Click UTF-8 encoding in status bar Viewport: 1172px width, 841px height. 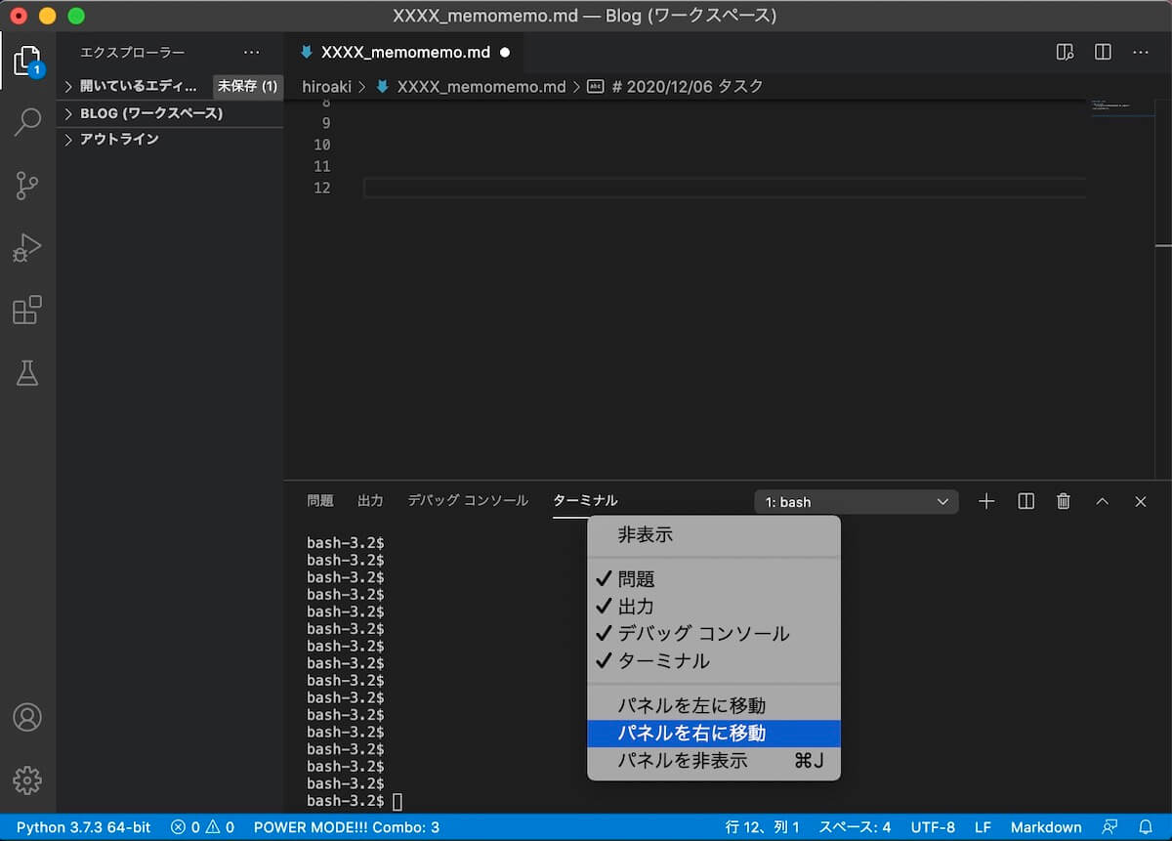[x=933, y=827]
